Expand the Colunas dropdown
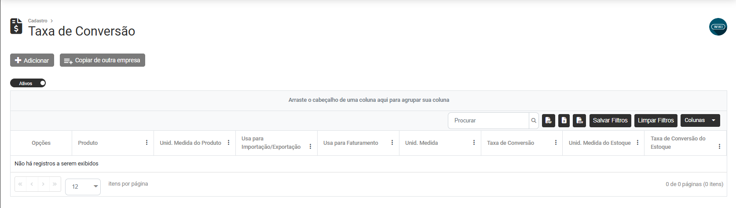This screenshot has width=736, height=208. click(x=700, y=120)
